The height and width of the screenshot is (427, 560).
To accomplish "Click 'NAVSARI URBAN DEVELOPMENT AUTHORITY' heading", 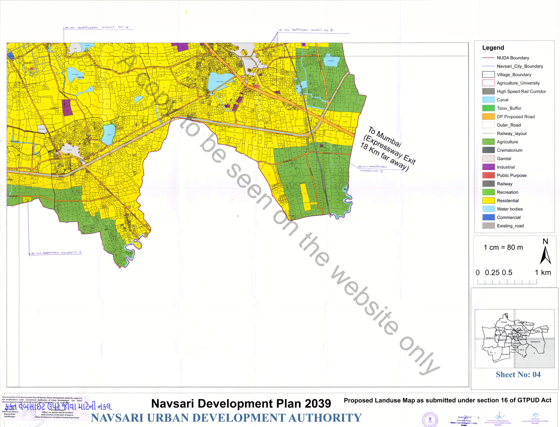I will point(226,418).
